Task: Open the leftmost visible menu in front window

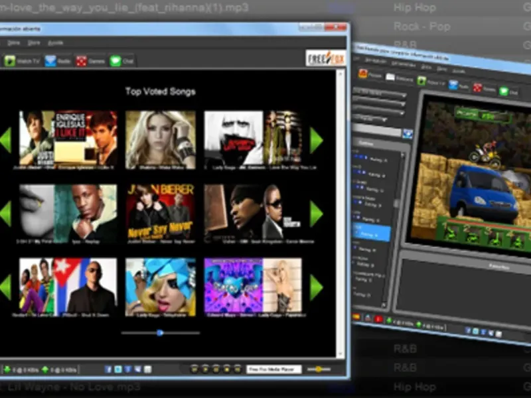Action: [x=13, y=43]
